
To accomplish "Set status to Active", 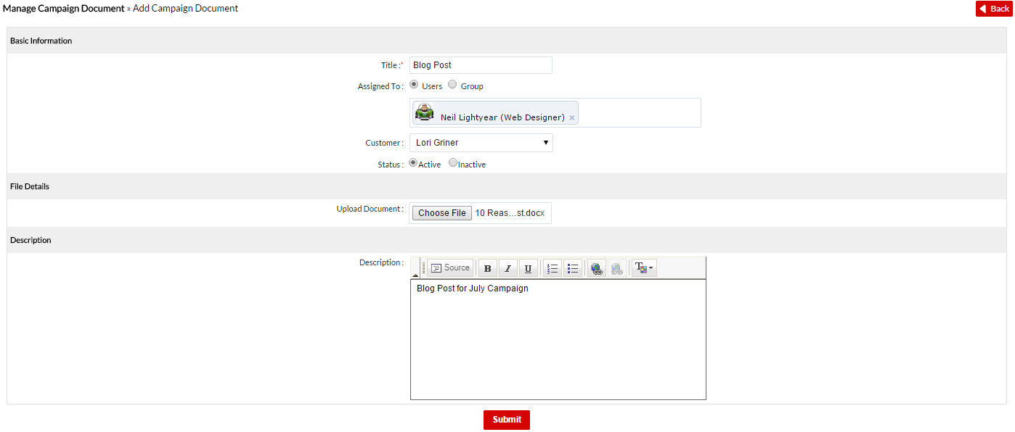I will [x=414, y=163].
